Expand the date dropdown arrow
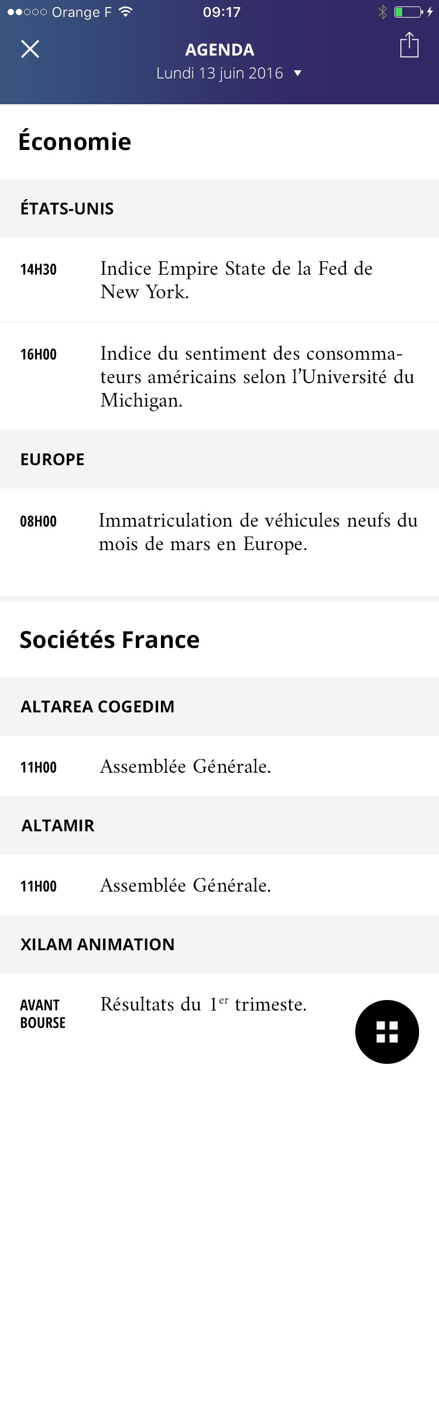 click(298, 73)
